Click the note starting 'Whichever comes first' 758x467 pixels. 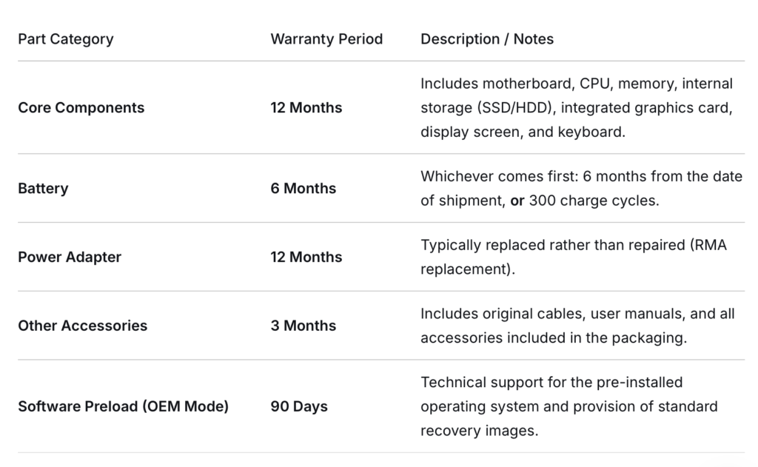click(x=581, y=176)
